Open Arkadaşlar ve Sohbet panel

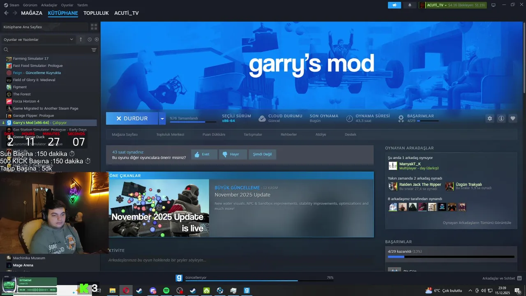point(502,278)
